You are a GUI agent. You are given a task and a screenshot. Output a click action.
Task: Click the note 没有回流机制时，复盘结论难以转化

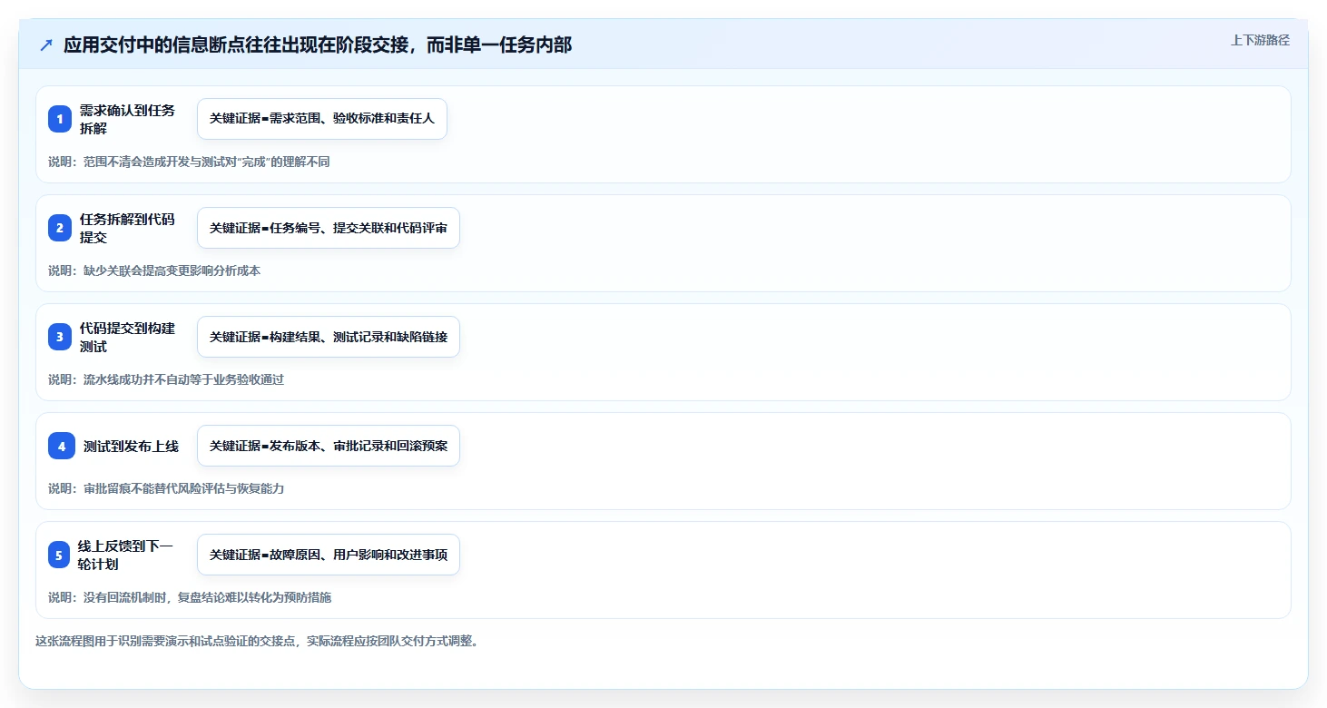coord(190,597)
